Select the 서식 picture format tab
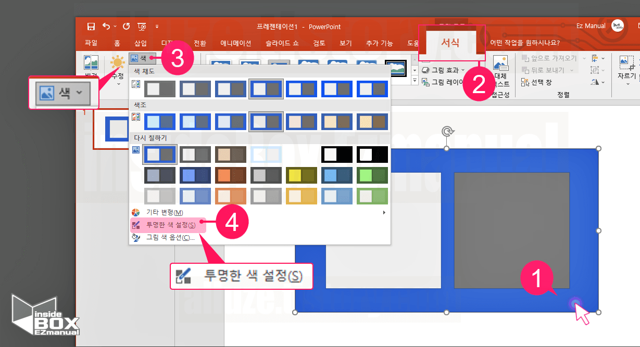 [450, 43]
